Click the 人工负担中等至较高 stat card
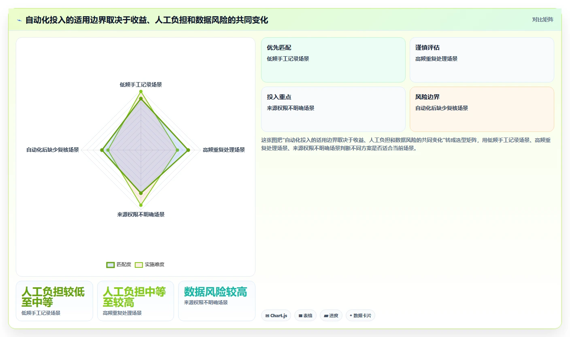 [136, 301]
